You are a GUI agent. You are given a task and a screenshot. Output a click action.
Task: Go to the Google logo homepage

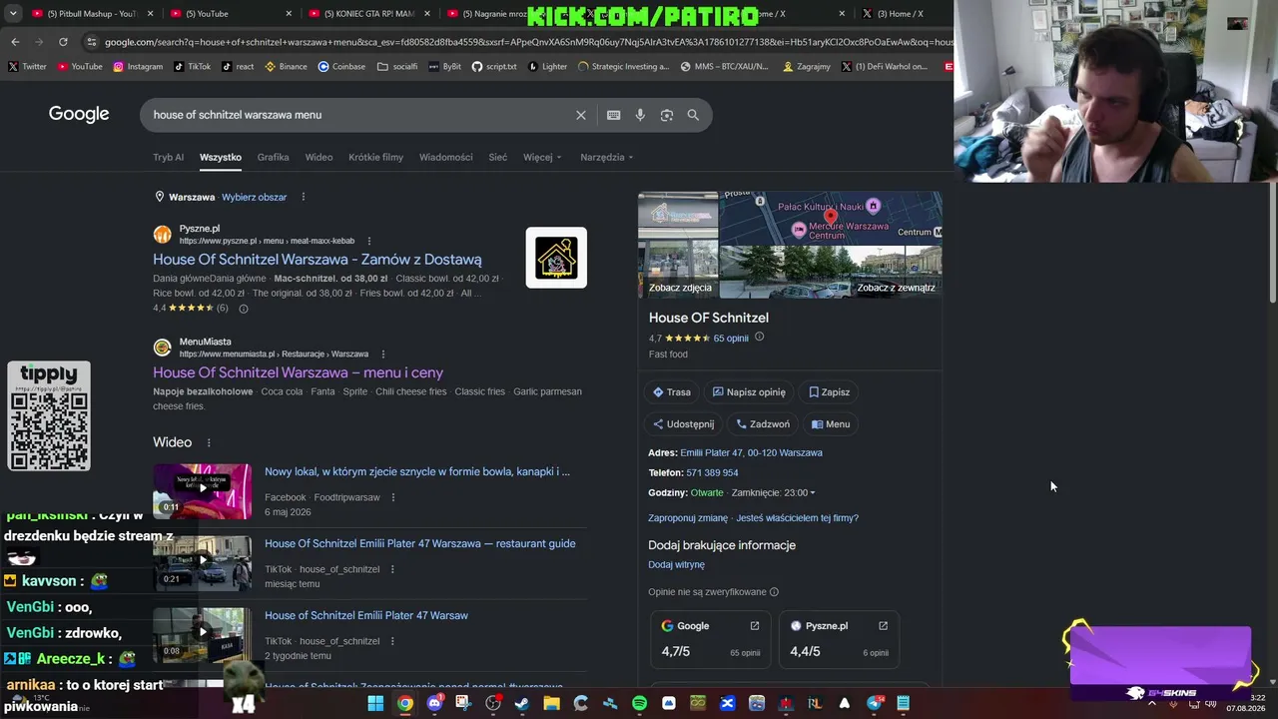(79, 114)
